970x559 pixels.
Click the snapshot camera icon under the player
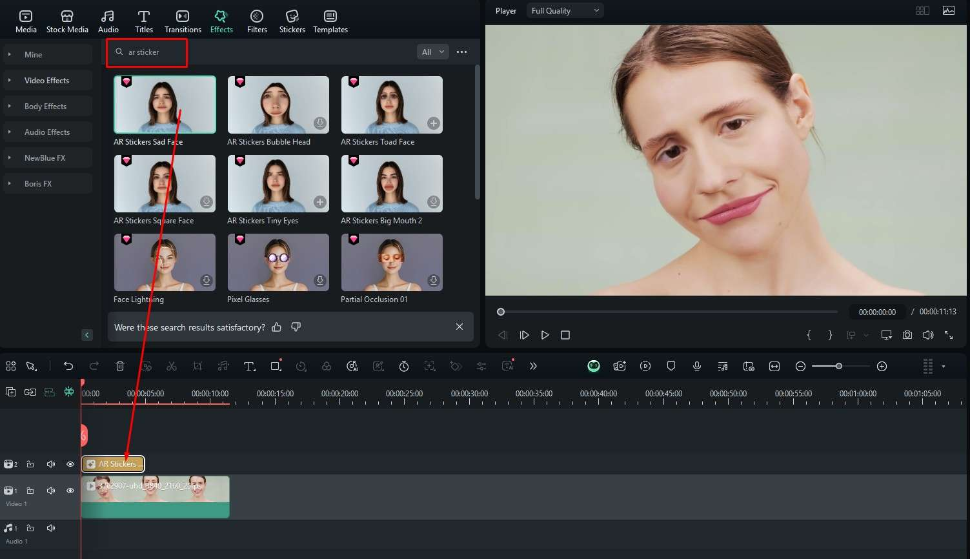pyautogui.click(x=907, y=334)
